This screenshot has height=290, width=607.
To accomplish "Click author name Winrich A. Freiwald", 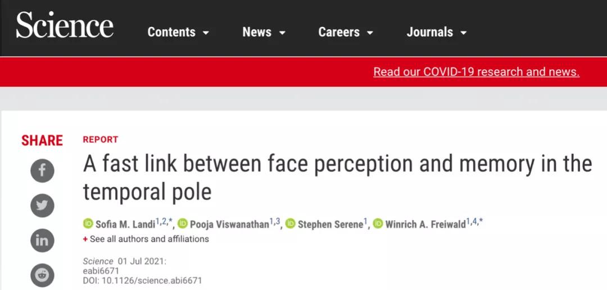I will click(425, 224).
